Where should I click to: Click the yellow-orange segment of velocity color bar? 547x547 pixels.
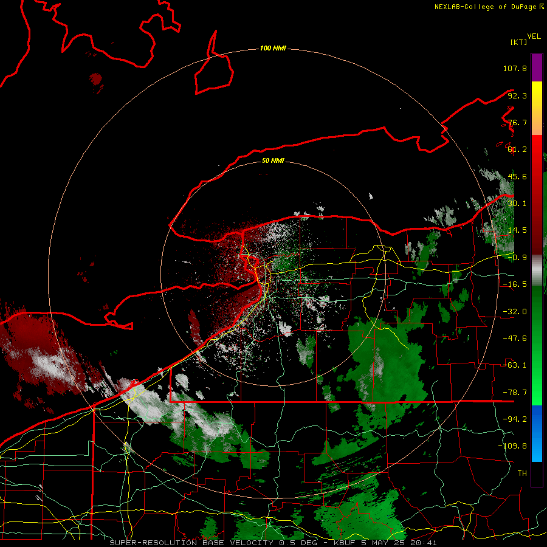[537, 108]
